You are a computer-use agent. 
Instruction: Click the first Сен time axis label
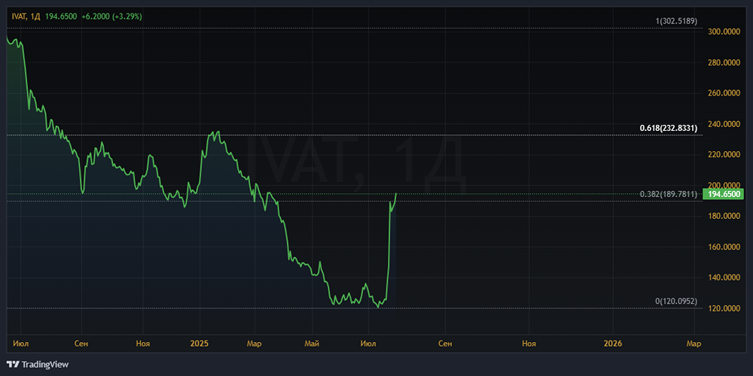click(x=81, y=344)
